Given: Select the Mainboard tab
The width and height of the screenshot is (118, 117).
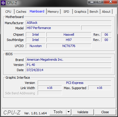Looking at the screenshot, I should [37, 11].
